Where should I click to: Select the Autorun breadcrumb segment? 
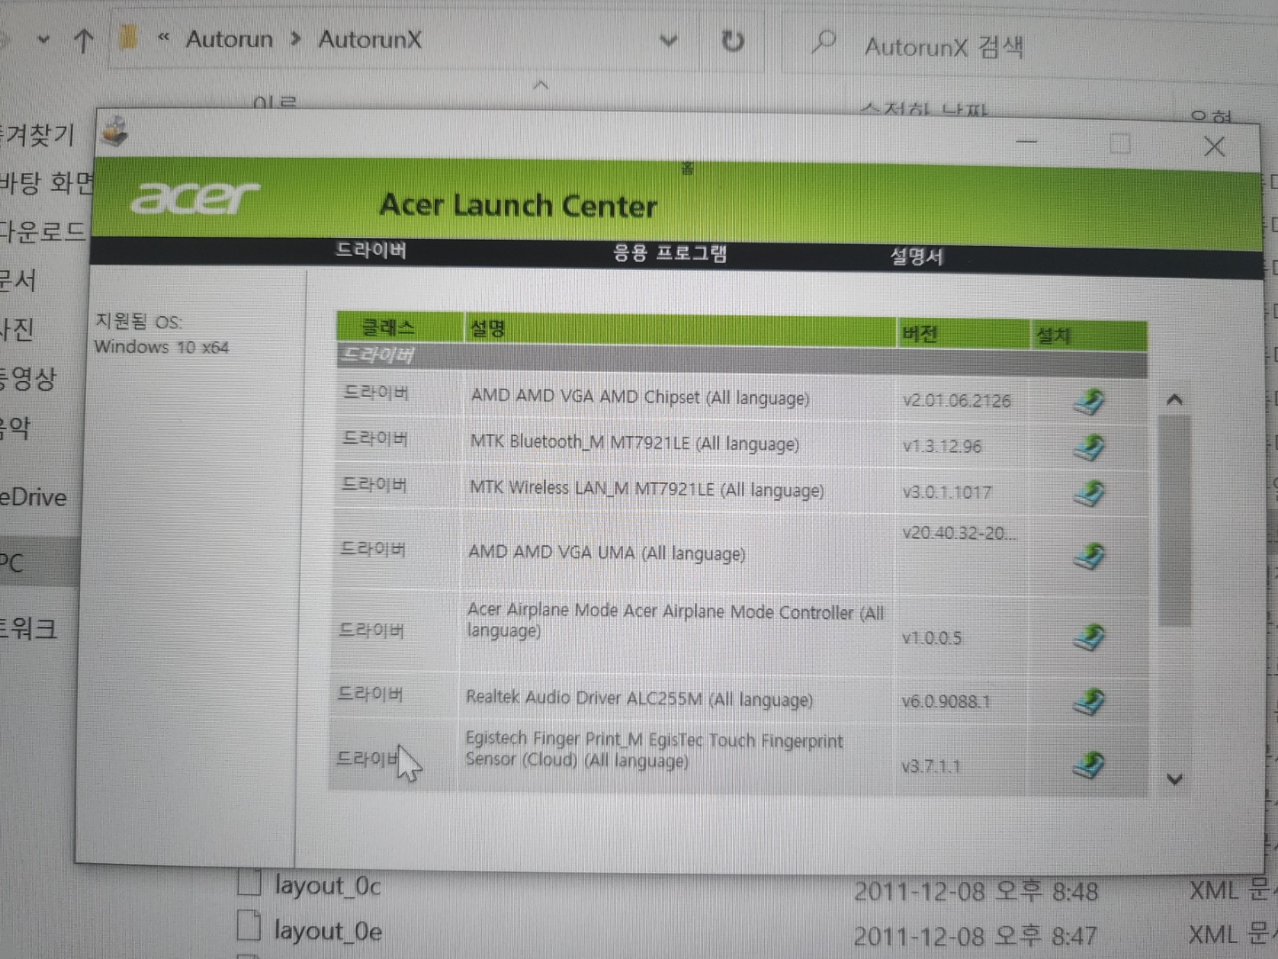point(229,39)
